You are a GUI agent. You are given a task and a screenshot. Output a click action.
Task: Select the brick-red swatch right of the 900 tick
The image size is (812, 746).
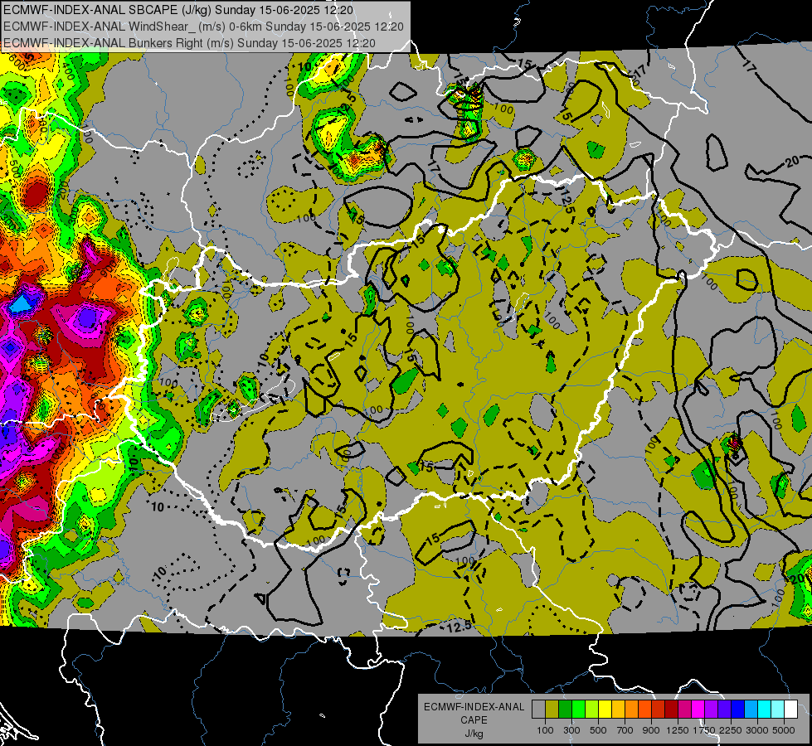tap(659, 710)
